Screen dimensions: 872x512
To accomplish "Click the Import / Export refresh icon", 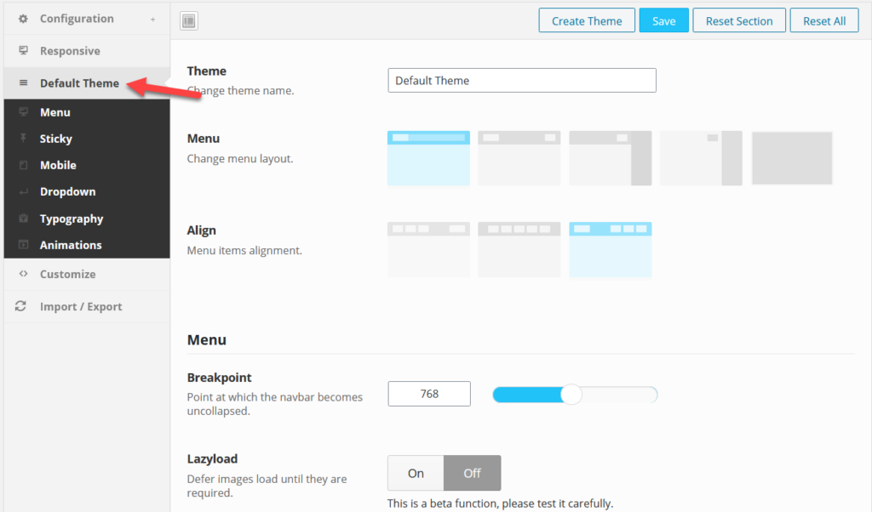I will 20,306.
